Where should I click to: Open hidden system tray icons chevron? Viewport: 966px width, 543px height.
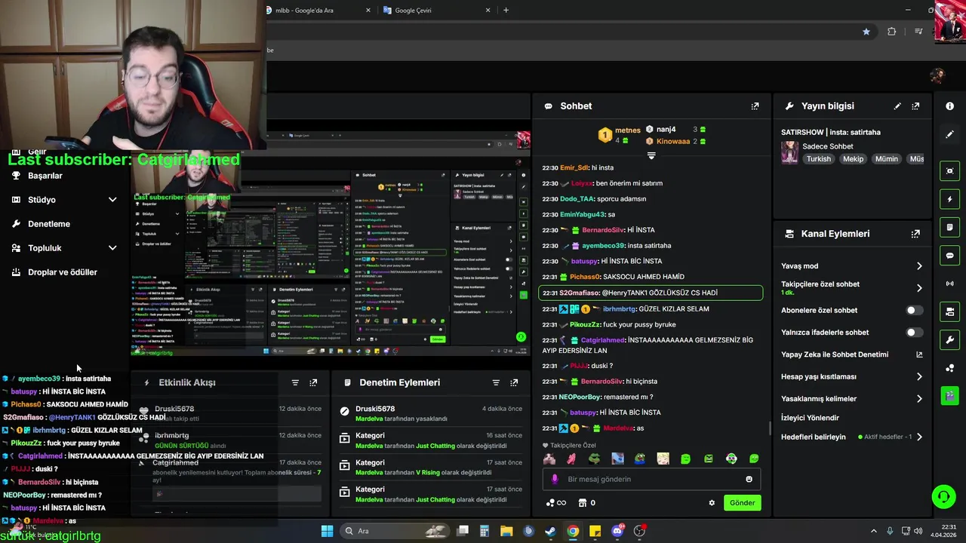[x=874, y=531]
